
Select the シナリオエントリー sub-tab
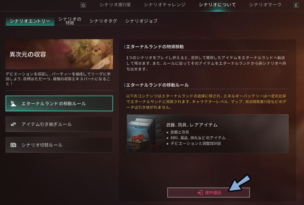(x=30, y=21)
